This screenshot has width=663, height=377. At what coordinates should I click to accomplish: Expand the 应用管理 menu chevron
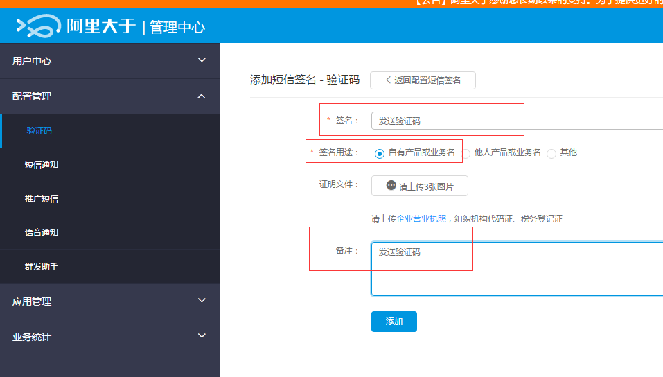(x=202, y=300)
